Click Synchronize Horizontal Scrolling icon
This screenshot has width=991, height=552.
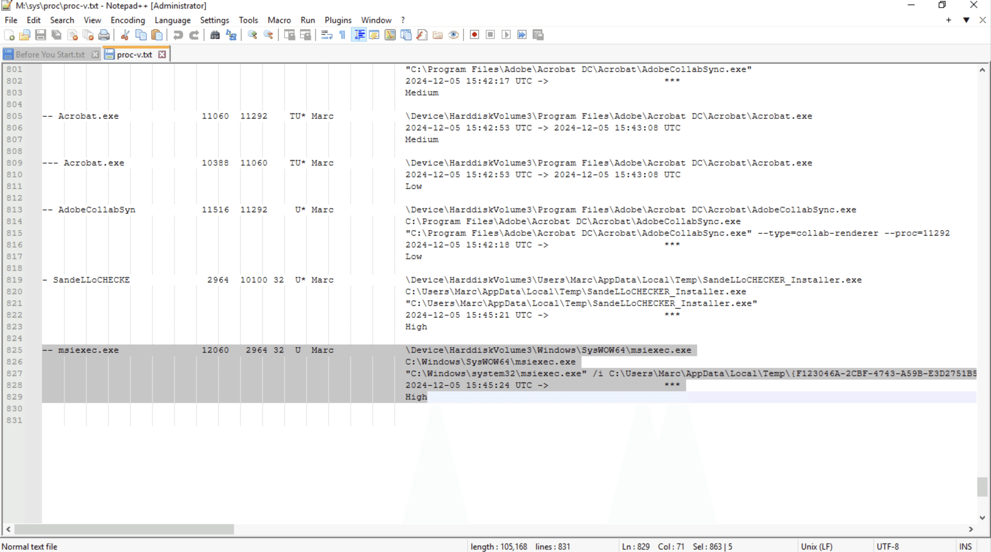[305, 35]
